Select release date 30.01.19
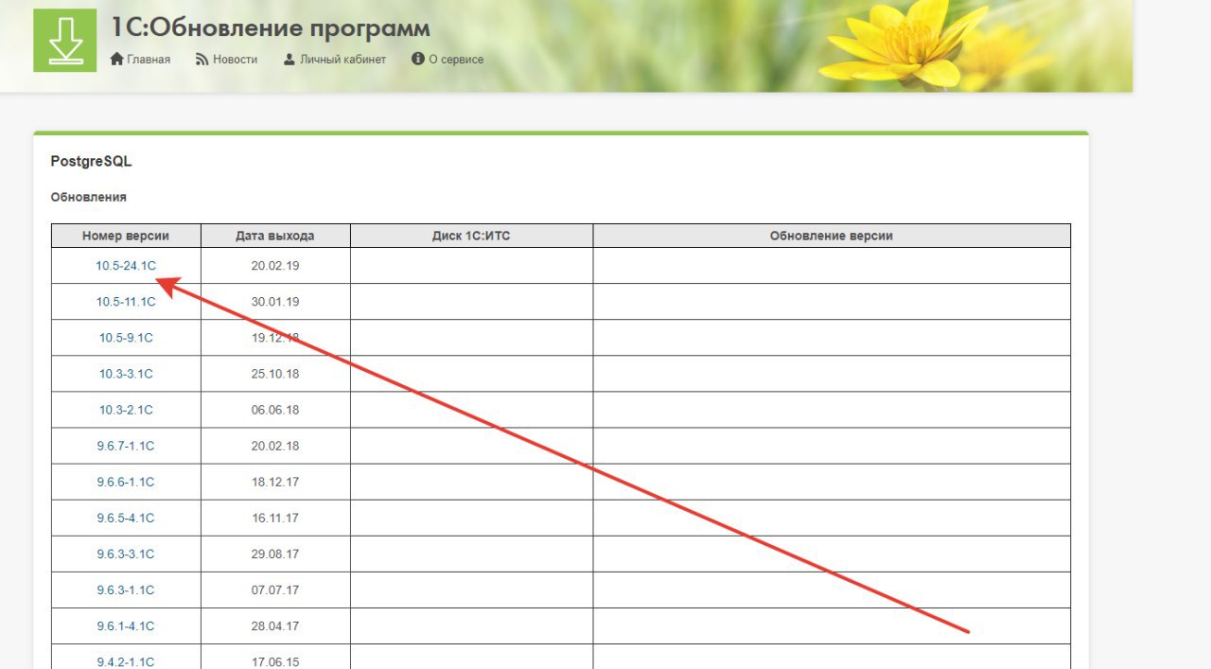This screenshot has width=1211, height=669. tap(275, 302)
